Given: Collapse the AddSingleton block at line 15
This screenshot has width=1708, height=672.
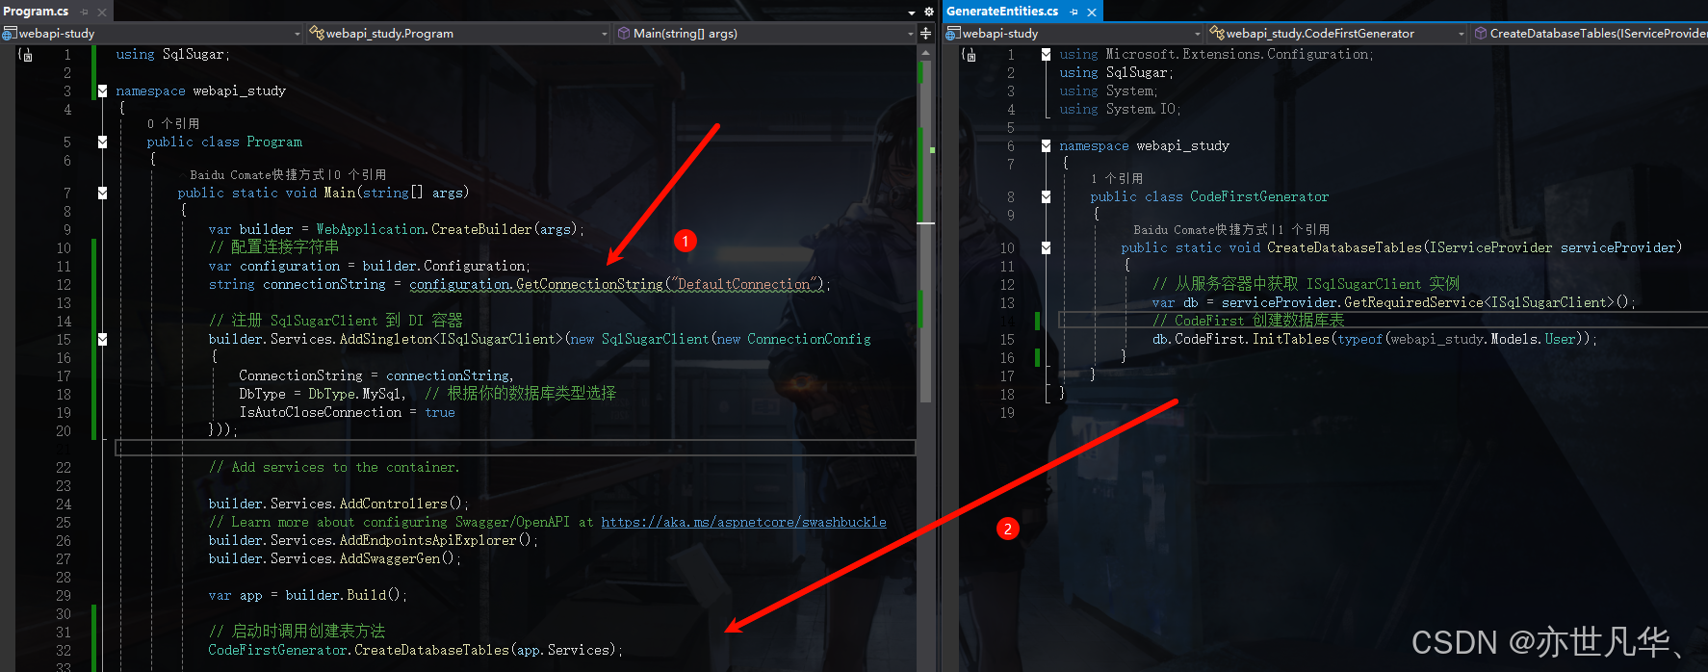Looking at the screenshot, I should 102,339.
